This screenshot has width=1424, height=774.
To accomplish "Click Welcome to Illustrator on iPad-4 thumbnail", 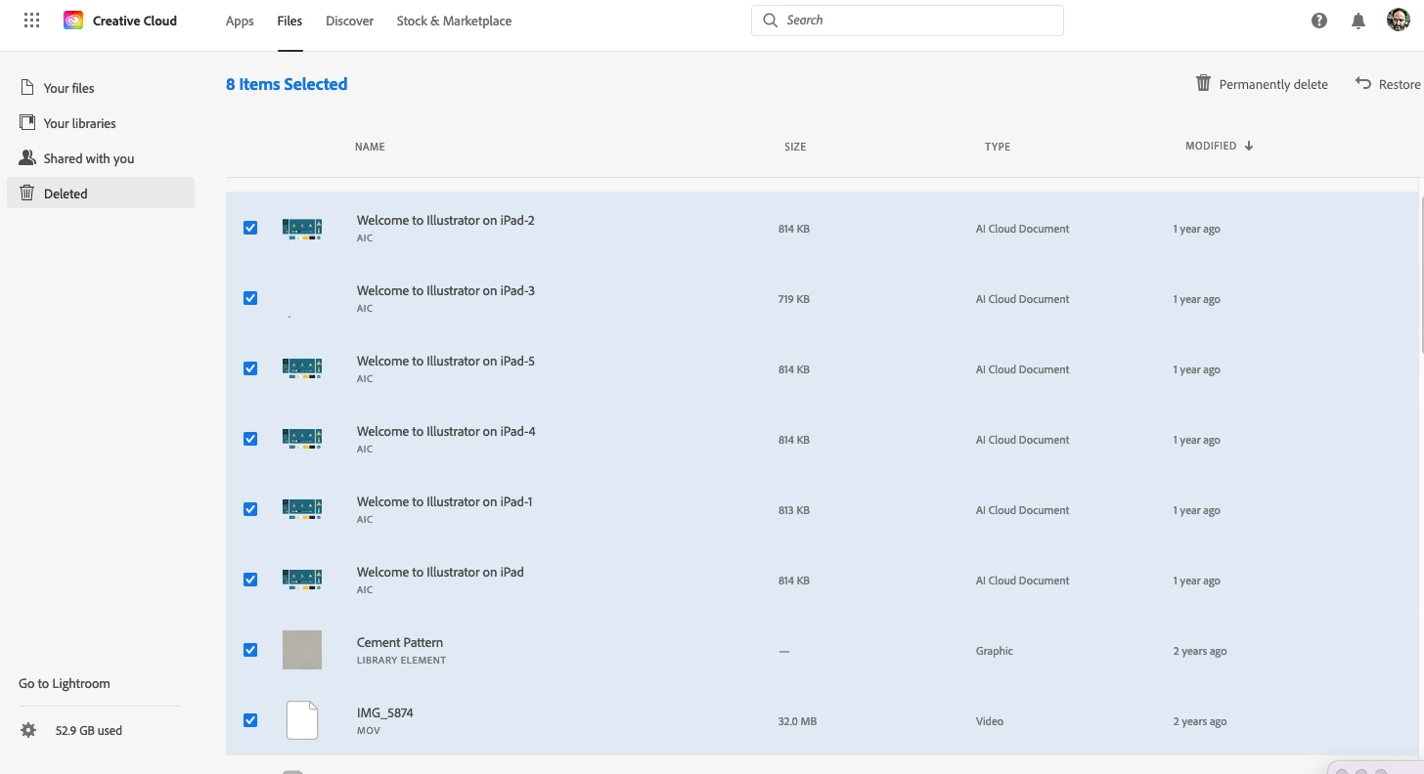I will 302,440.
